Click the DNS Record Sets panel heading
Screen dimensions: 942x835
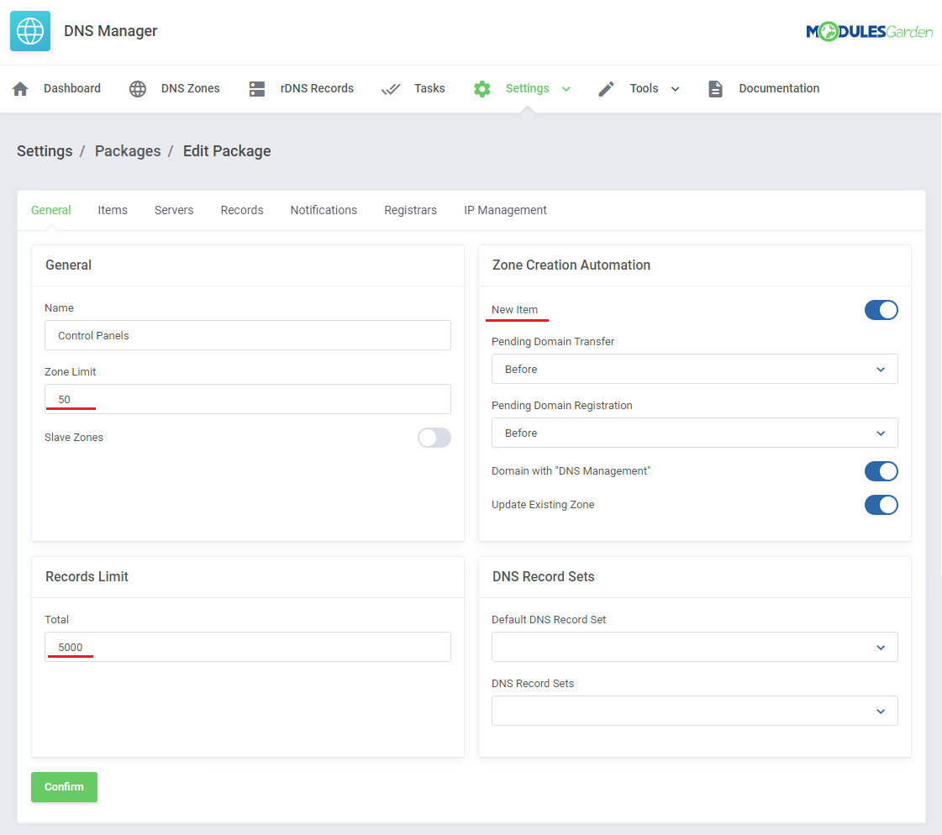[x=543, y=577]
